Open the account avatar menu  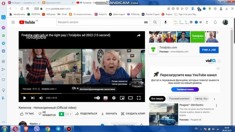(x=225, y=22)
